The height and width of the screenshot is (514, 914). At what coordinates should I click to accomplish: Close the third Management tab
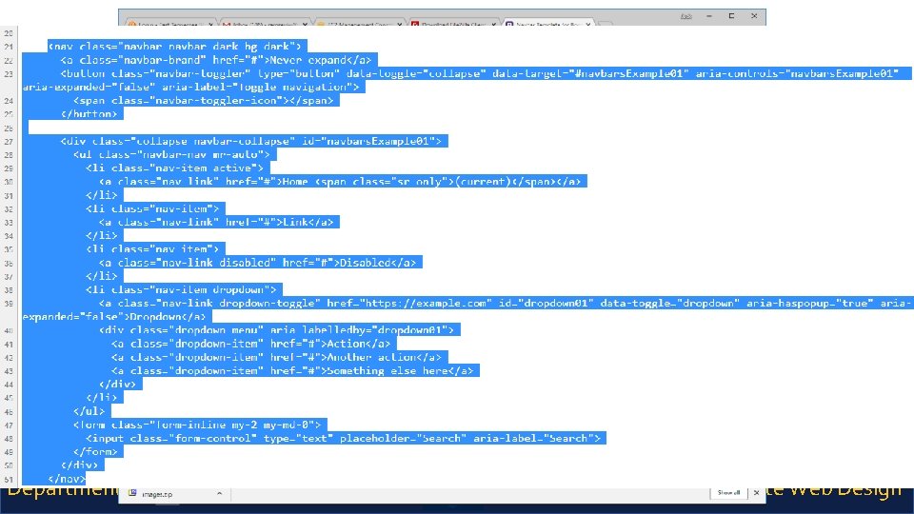point(399,25)
